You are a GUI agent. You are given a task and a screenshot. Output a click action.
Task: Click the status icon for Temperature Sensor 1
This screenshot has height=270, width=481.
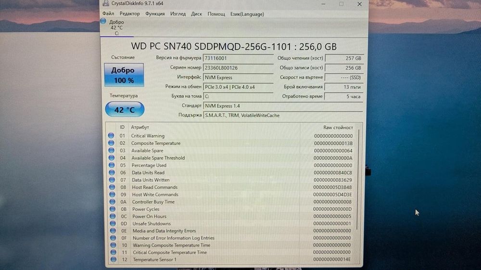click(114, 259)
